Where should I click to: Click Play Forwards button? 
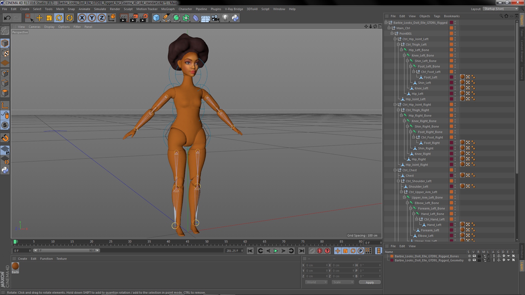[x=276, y=251]
